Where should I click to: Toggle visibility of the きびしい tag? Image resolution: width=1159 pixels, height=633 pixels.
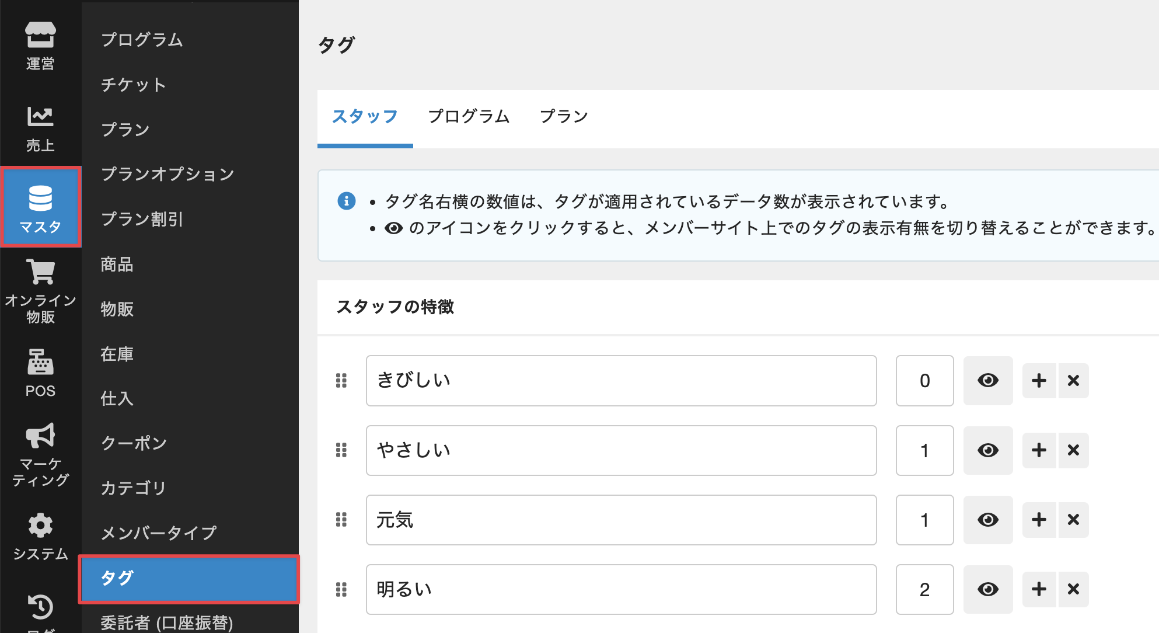pos(987,381)
